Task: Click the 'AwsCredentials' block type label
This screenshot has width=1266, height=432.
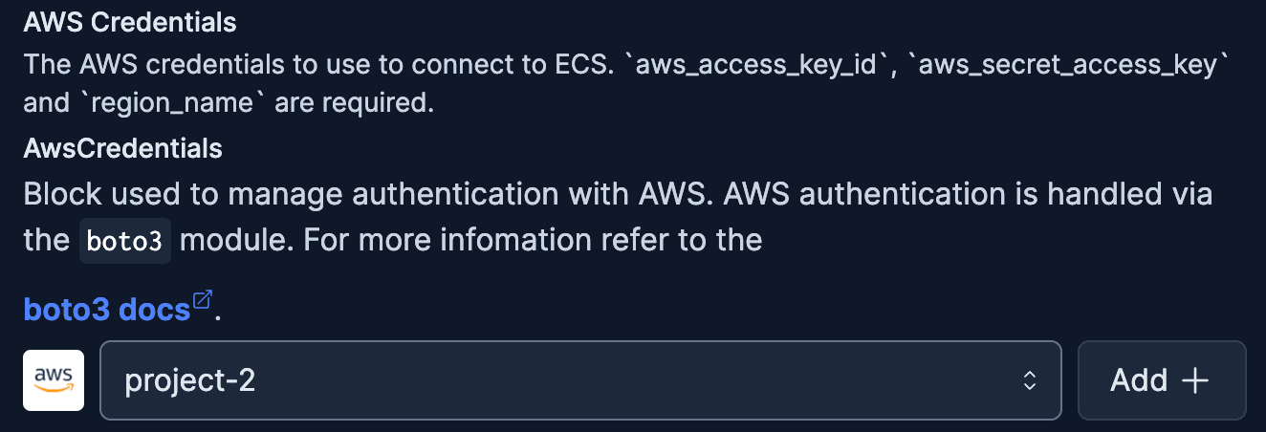Action: pos(123,148)
